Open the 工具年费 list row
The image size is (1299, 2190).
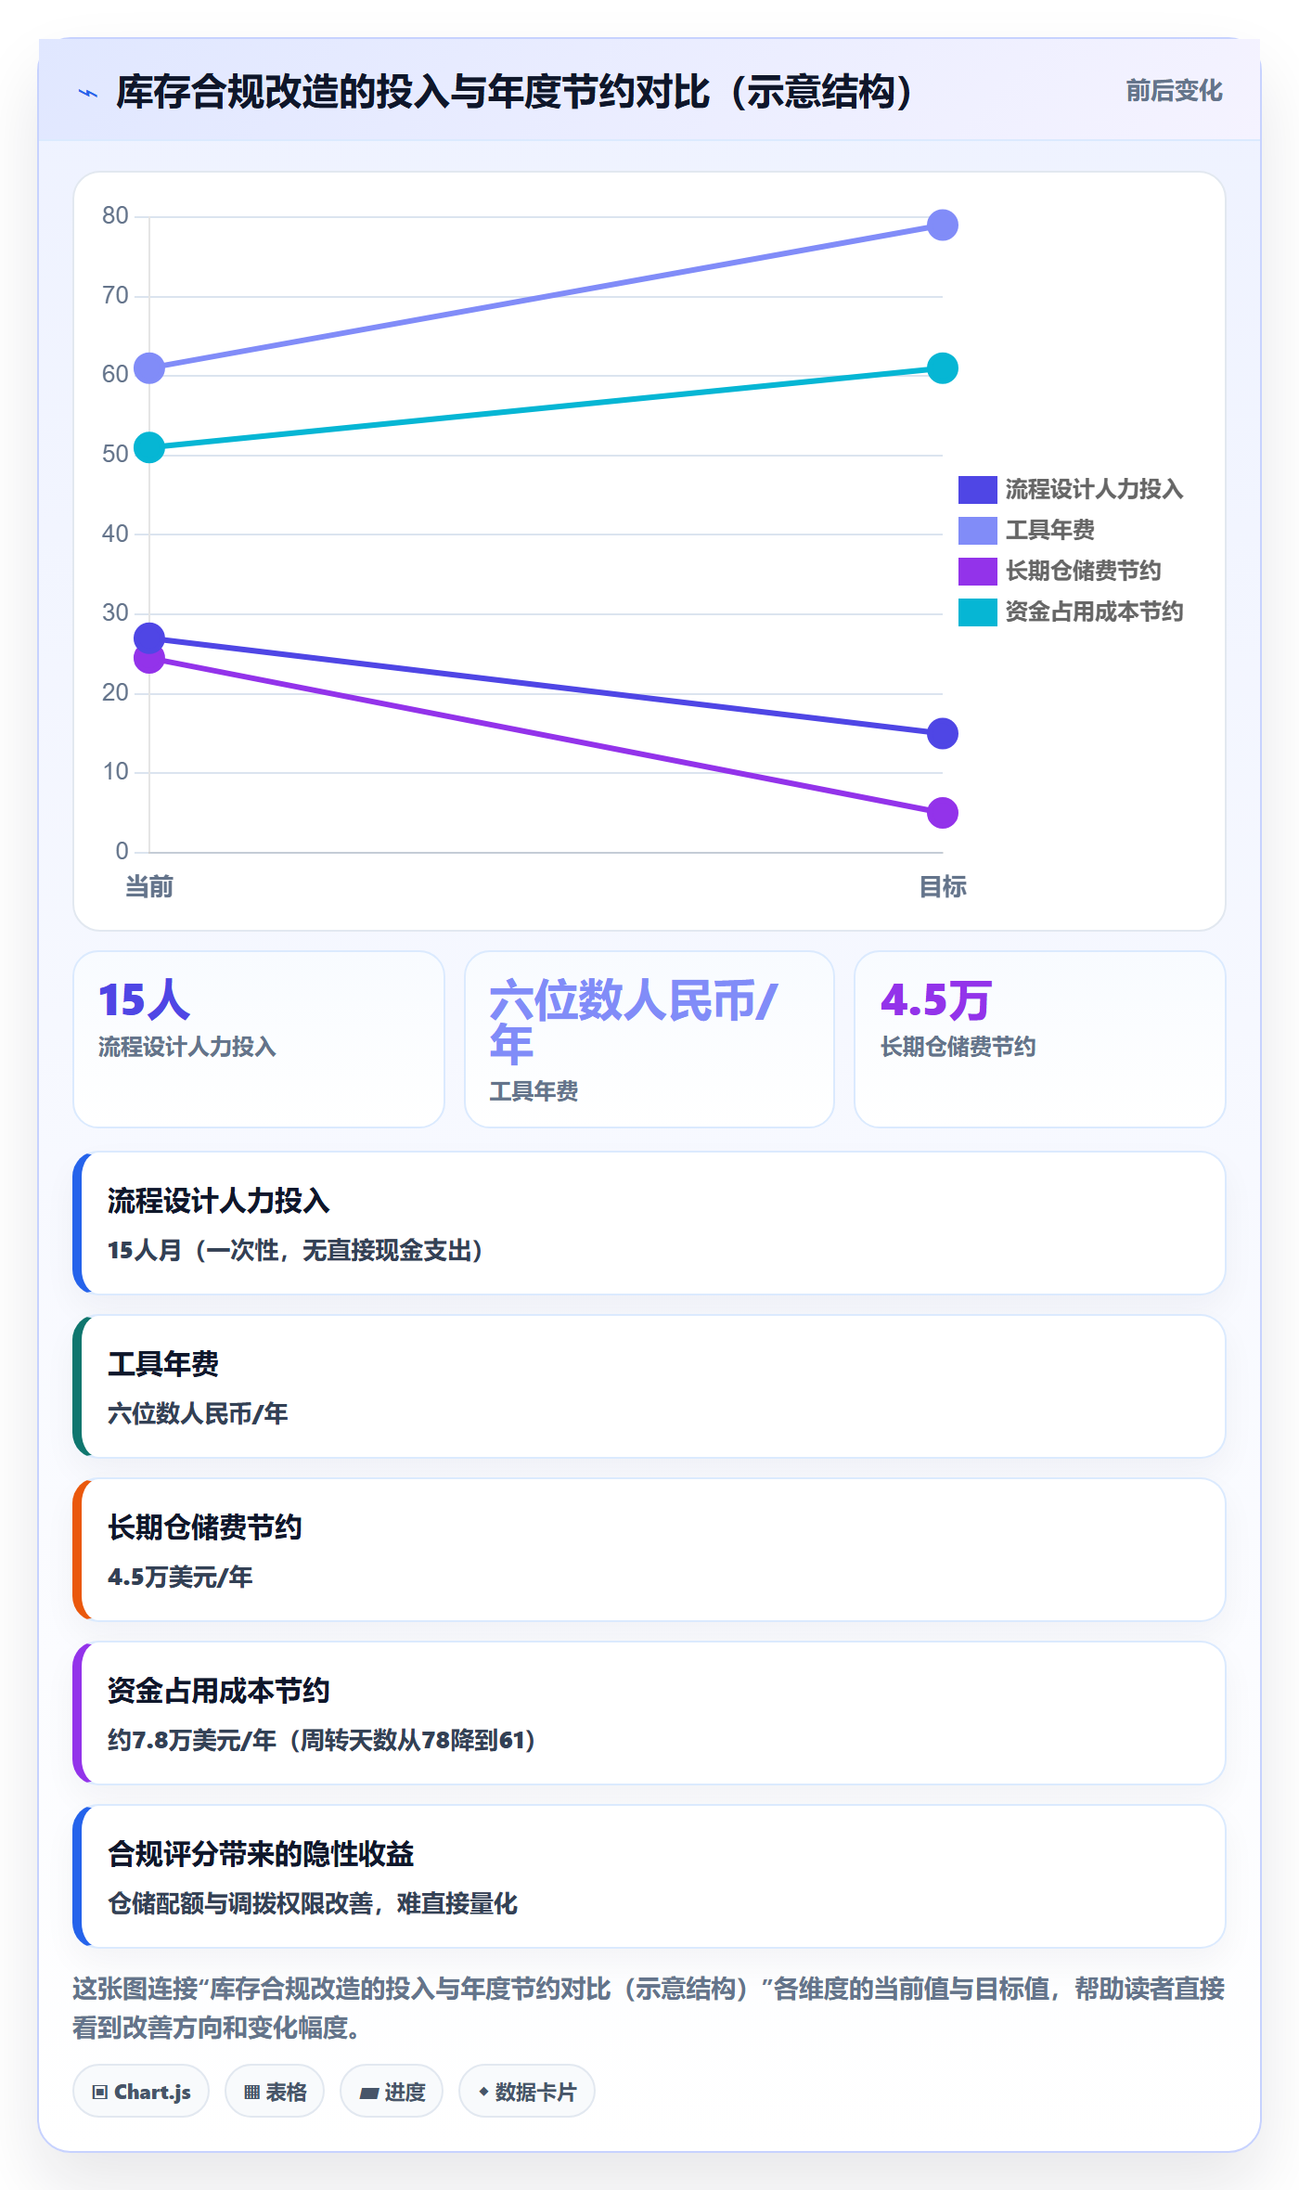click(x=649, y=1386)
